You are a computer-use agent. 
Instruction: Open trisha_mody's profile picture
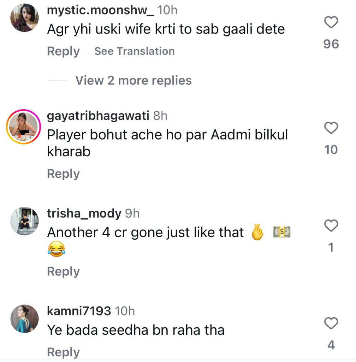coord(24,221)
